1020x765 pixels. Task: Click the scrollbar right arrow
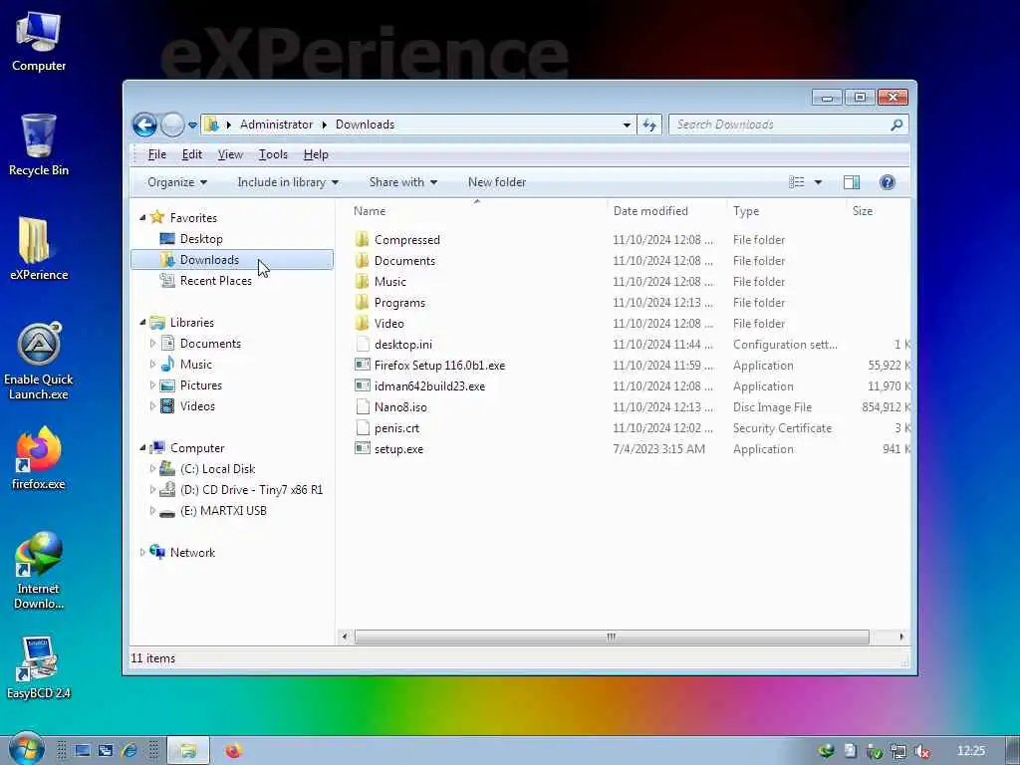click(x=900, y=637)
